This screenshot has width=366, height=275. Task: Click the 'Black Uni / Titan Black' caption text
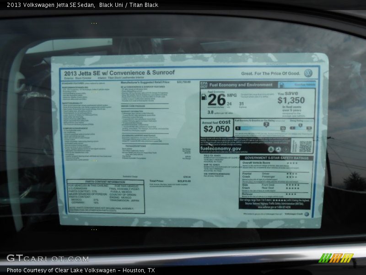[x=129, y=5]
